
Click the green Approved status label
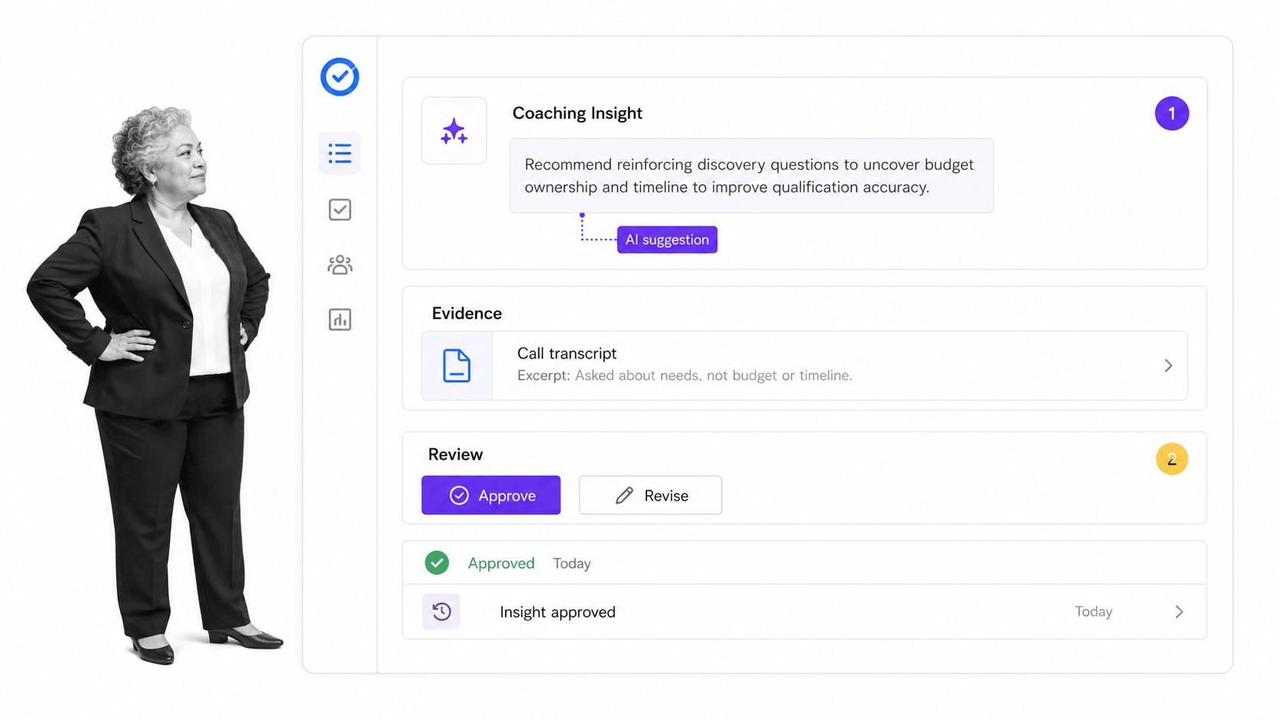click(501, 563)
